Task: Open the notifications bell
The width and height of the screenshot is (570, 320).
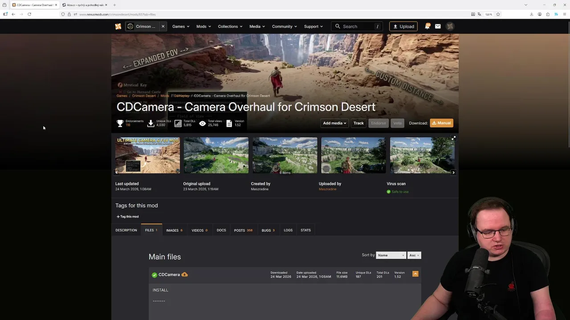Action: pos(427,26)
